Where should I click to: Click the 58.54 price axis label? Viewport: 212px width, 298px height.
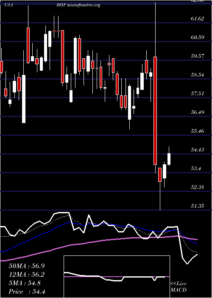click(198, 74)
